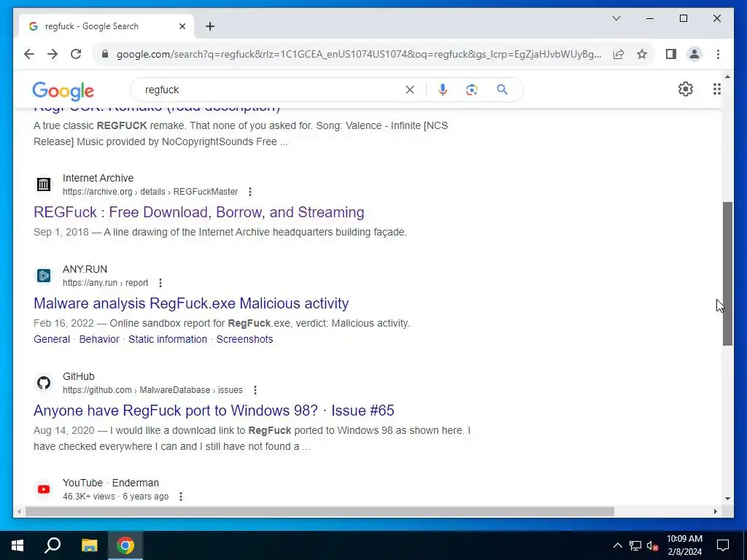This screenshot has height=560, width=747.
Task: Submit search with magnifier icon
Action: (x=502, y=90)
